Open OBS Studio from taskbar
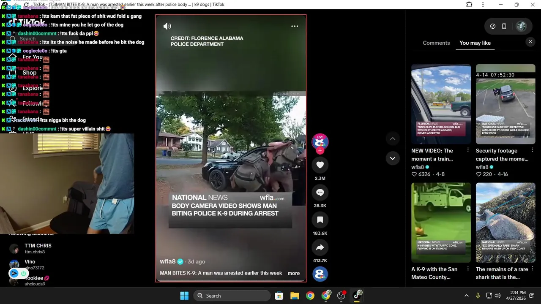This screenshot has height=304, width=541. (x=342, y=296)
